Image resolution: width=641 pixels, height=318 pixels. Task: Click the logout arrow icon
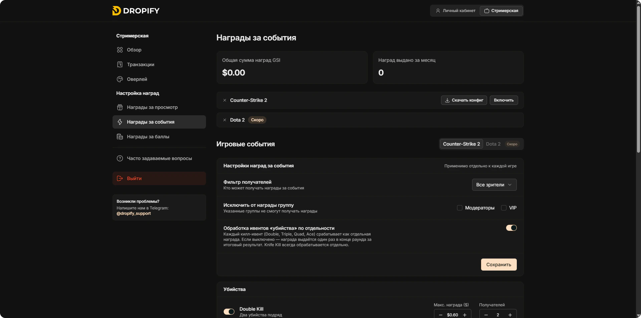point(120,178)
